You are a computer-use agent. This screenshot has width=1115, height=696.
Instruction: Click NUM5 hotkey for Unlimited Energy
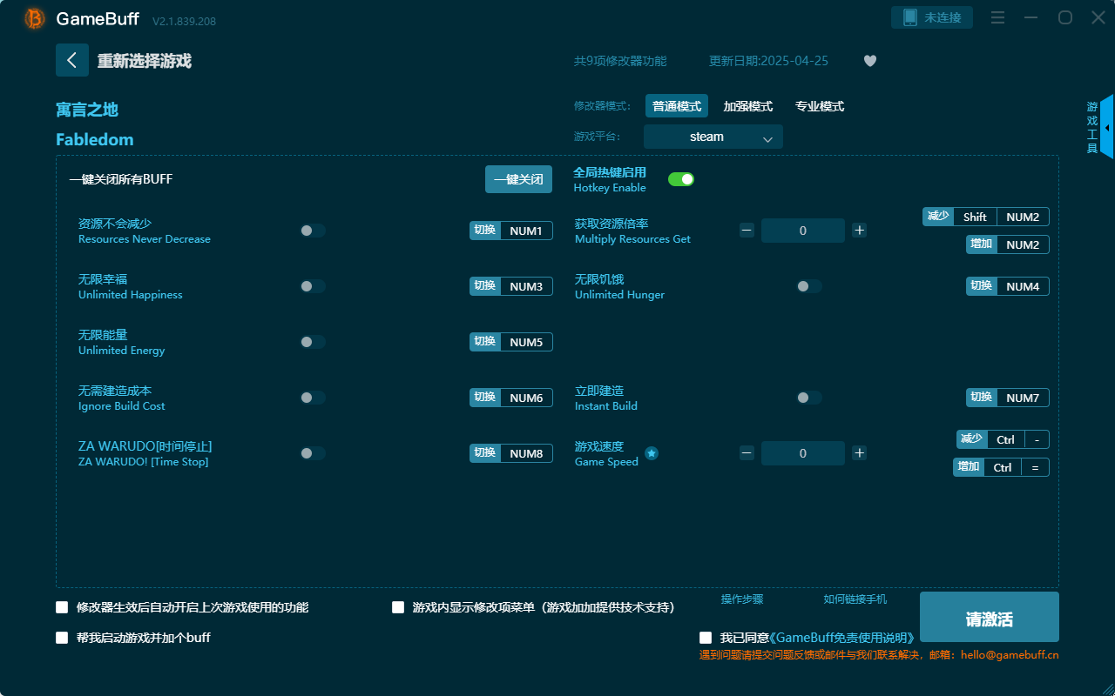tap(511, 342)
